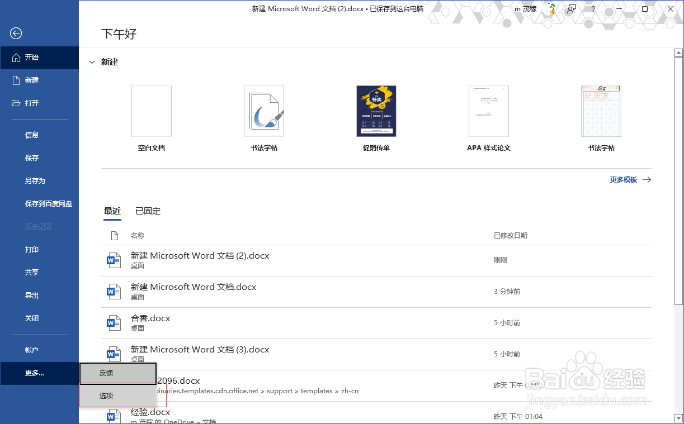Click the folder icon beside 打开
684x424 pixels.
[16, 103]
